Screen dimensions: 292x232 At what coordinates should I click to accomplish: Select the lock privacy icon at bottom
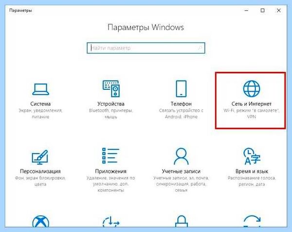(181, 221)
